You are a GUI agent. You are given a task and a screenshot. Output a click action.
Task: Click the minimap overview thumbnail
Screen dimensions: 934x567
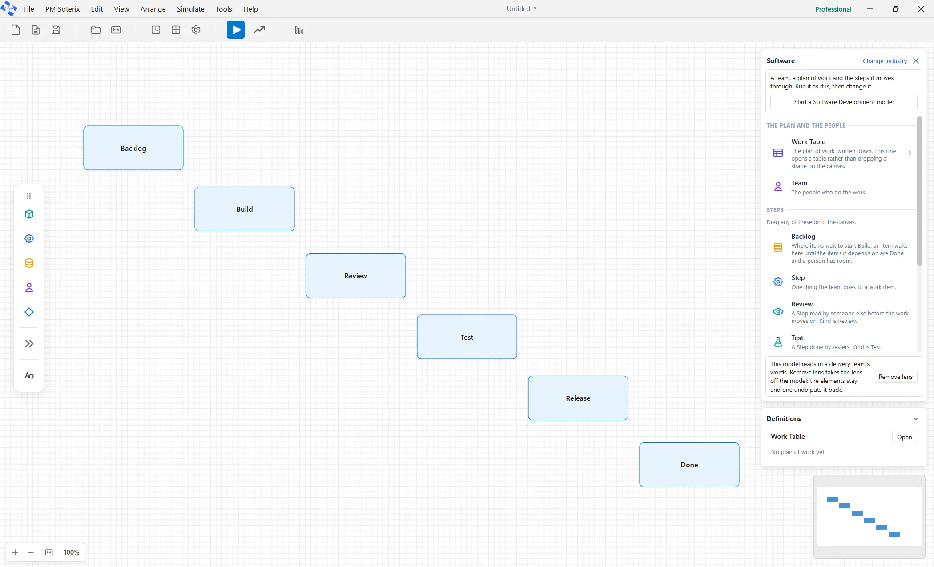869,516
